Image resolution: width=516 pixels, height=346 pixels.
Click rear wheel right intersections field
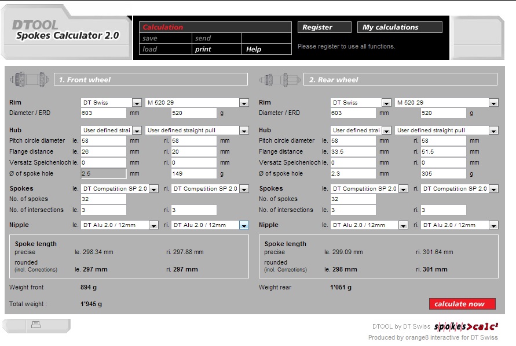coord(443,210)
